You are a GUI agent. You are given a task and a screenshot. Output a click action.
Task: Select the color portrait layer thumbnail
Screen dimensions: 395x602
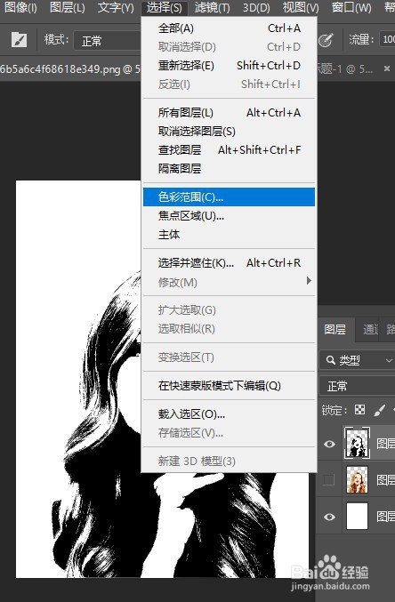point(358,479)
